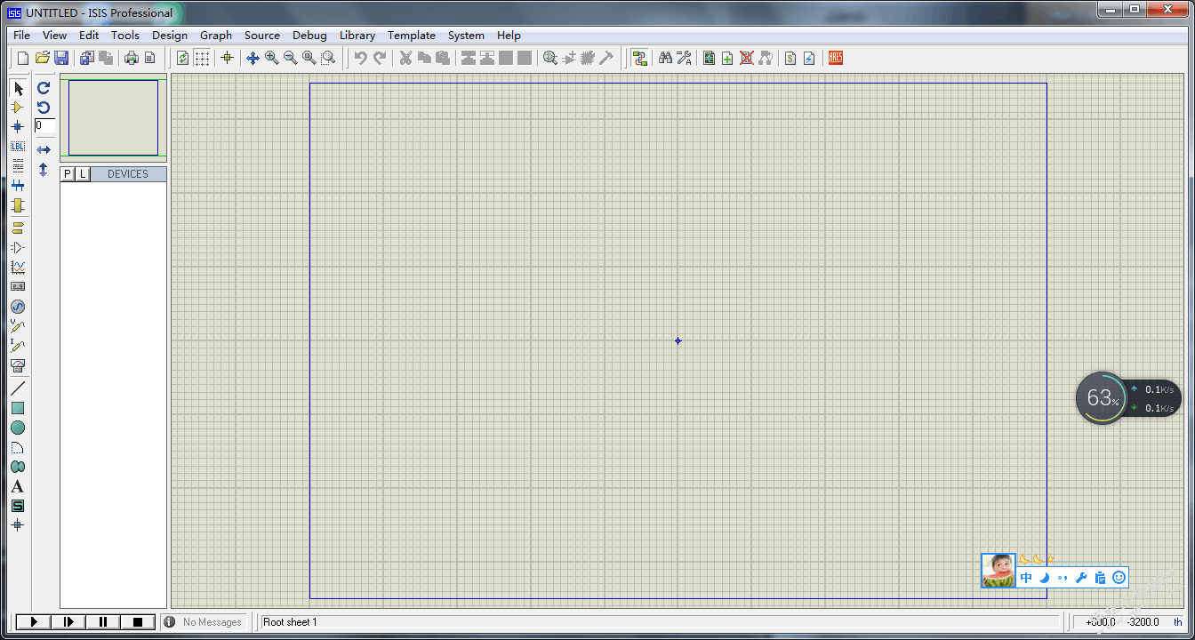Print the design using the printer icon

[x=132, y=58]
